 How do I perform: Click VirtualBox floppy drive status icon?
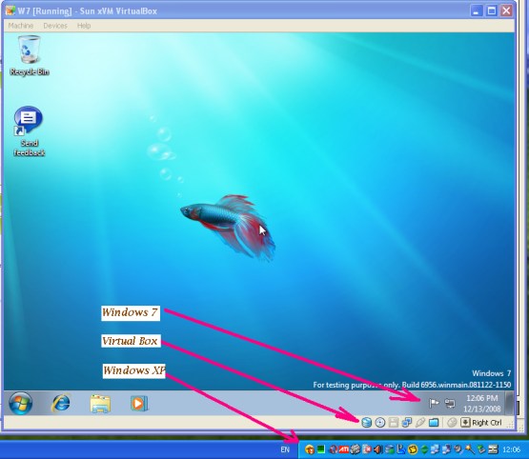tap(394, 423)
